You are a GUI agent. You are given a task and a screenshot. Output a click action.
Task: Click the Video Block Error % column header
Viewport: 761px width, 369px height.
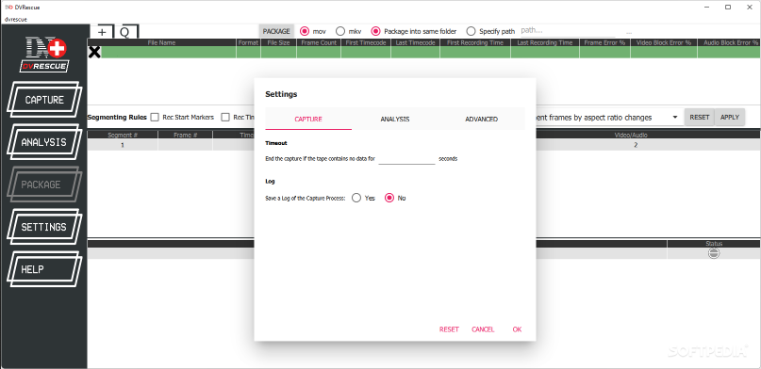coord(664,42)
